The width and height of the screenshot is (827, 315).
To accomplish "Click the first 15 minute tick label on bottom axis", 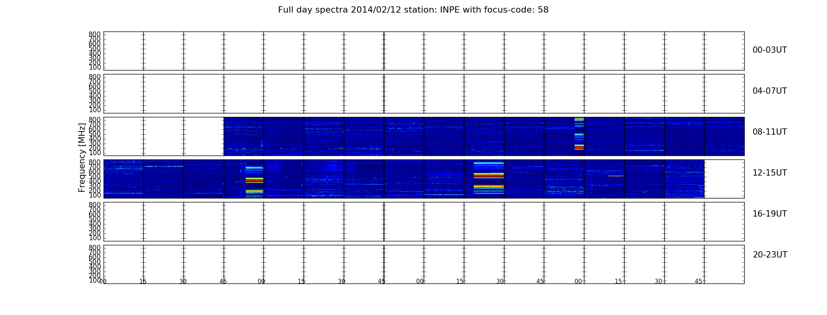I will pos(143,282).
